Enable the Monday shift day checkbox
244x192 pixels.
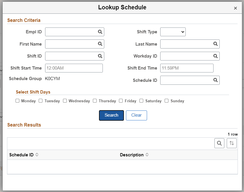[x=17, y=101]
